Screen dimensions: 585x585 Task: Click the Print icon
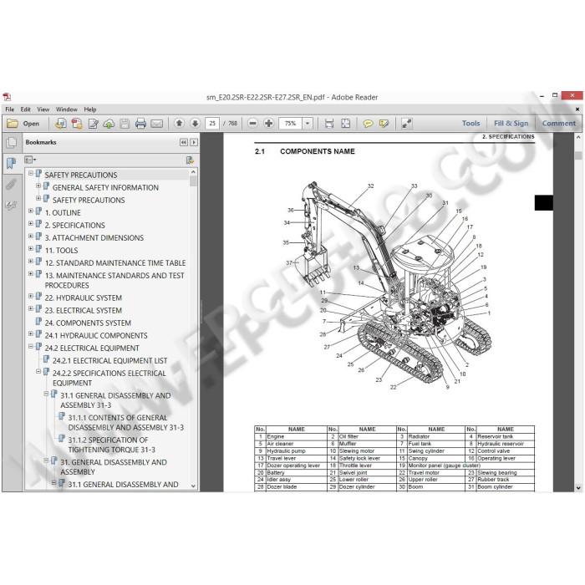[140, 123]
